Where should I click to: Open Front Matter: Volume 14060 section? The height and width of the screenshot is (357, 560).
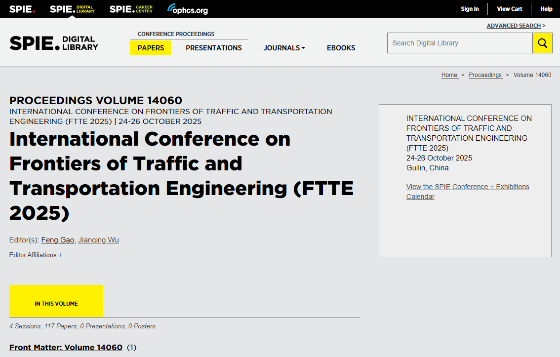click(66, 348)
